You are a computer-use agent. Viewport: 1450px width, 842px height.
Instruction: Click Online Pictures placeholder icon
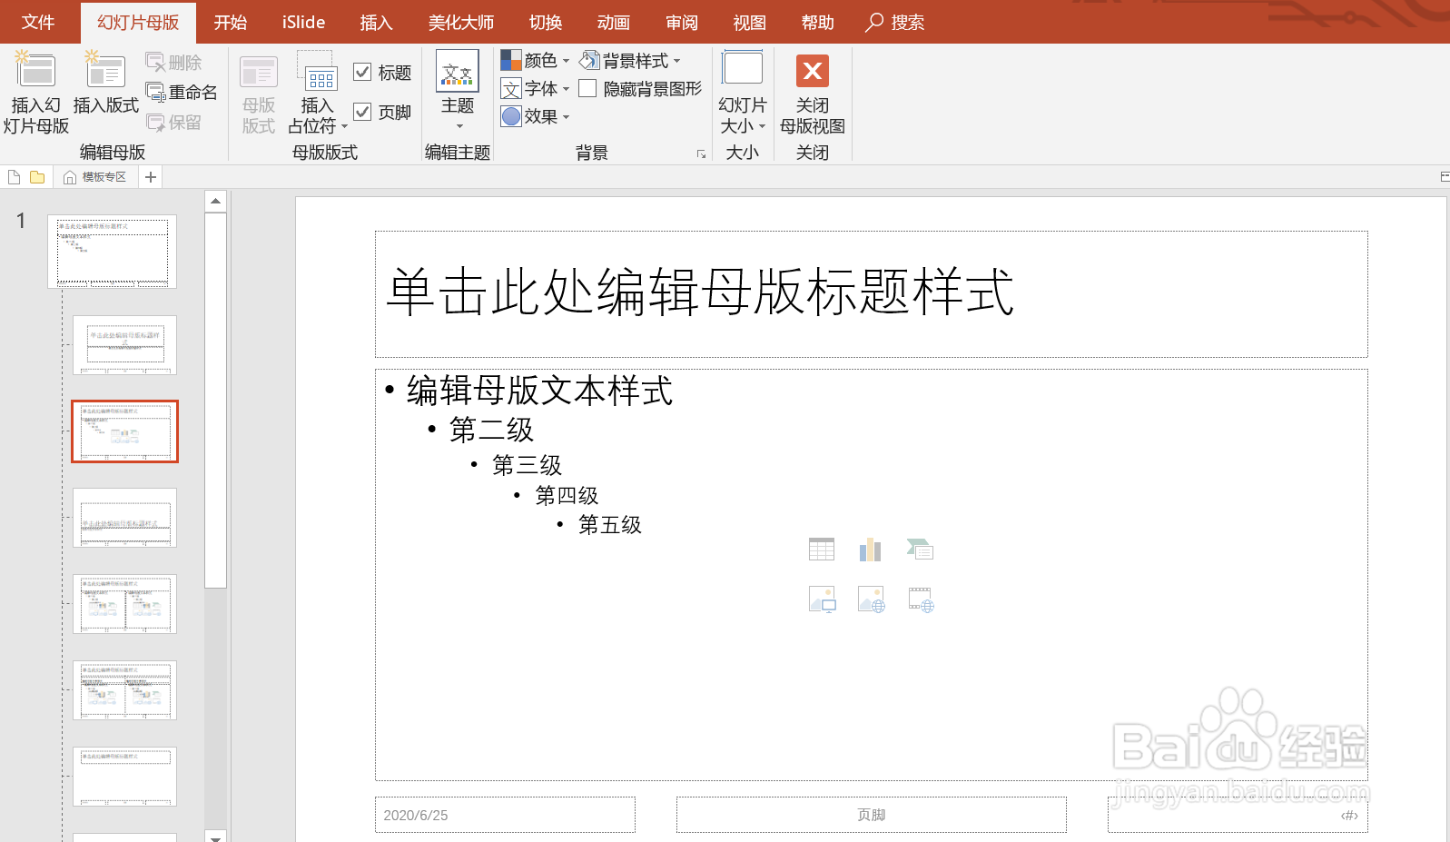872,599
